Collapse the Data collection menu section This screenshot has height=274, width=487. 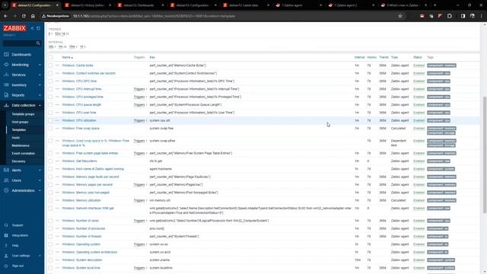(40, 105)
